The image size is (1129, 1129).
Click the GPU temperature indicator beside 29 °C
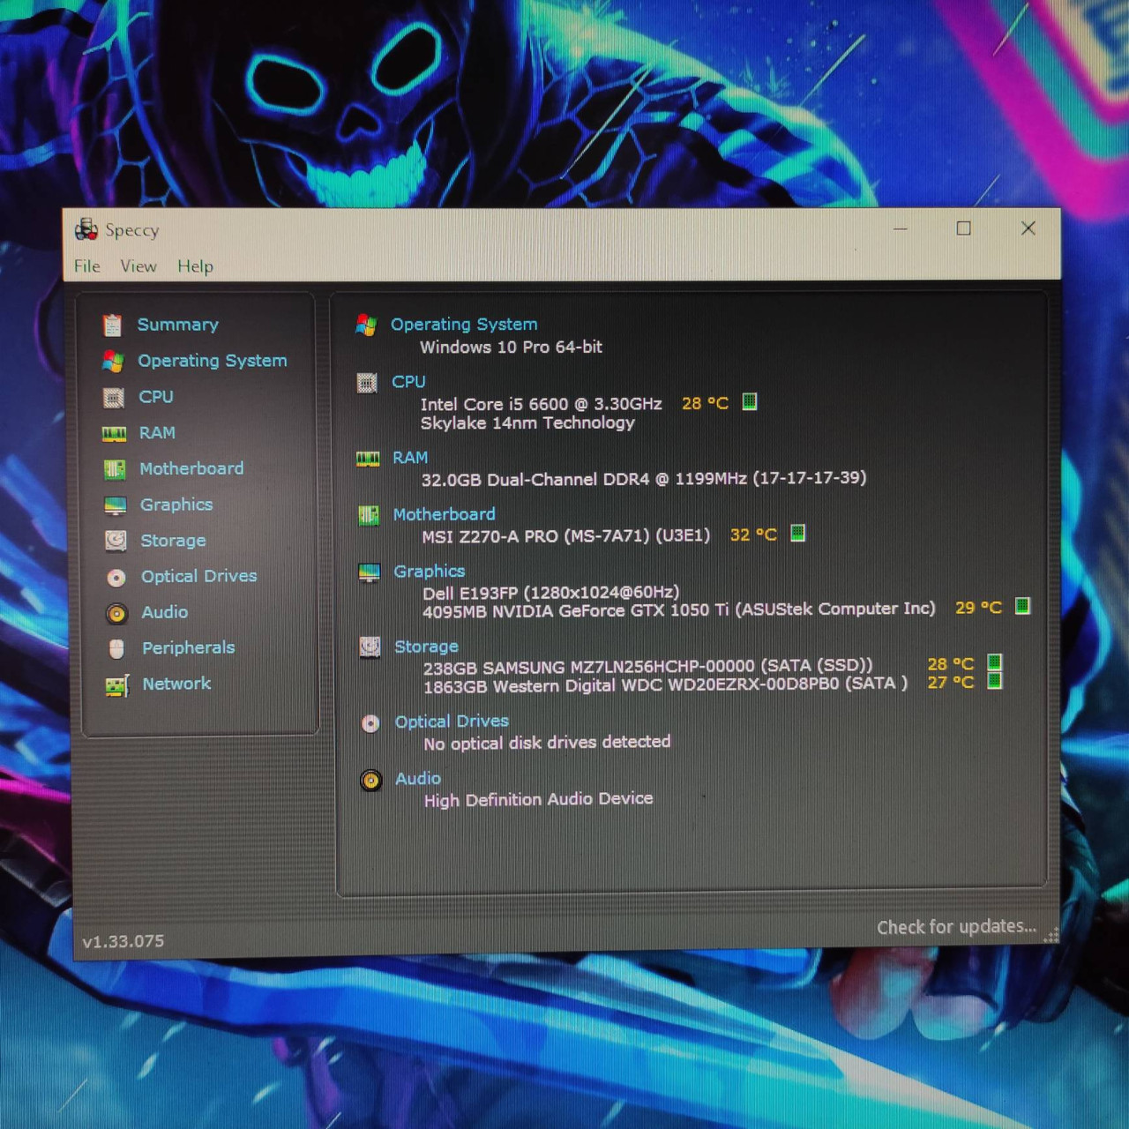click(x=1022, y=606)
